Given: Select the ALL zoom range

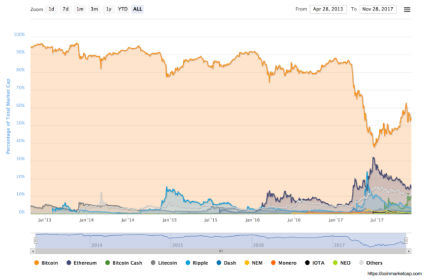Looking at the screenshot, I should pyautogui.click(x=137, y=9).
